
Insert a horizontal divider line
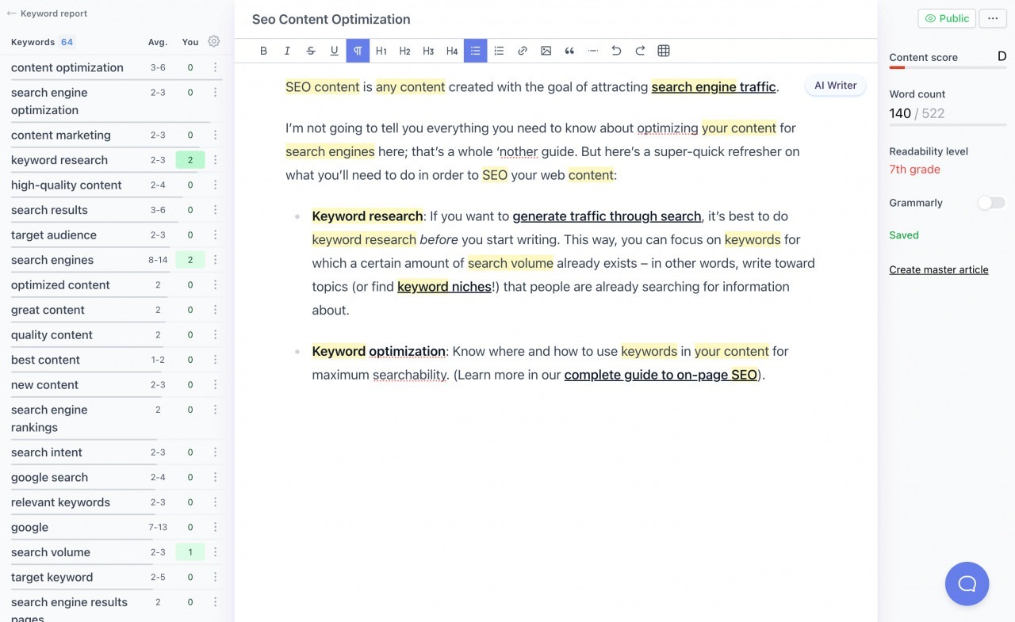click(x=593, y=51)
